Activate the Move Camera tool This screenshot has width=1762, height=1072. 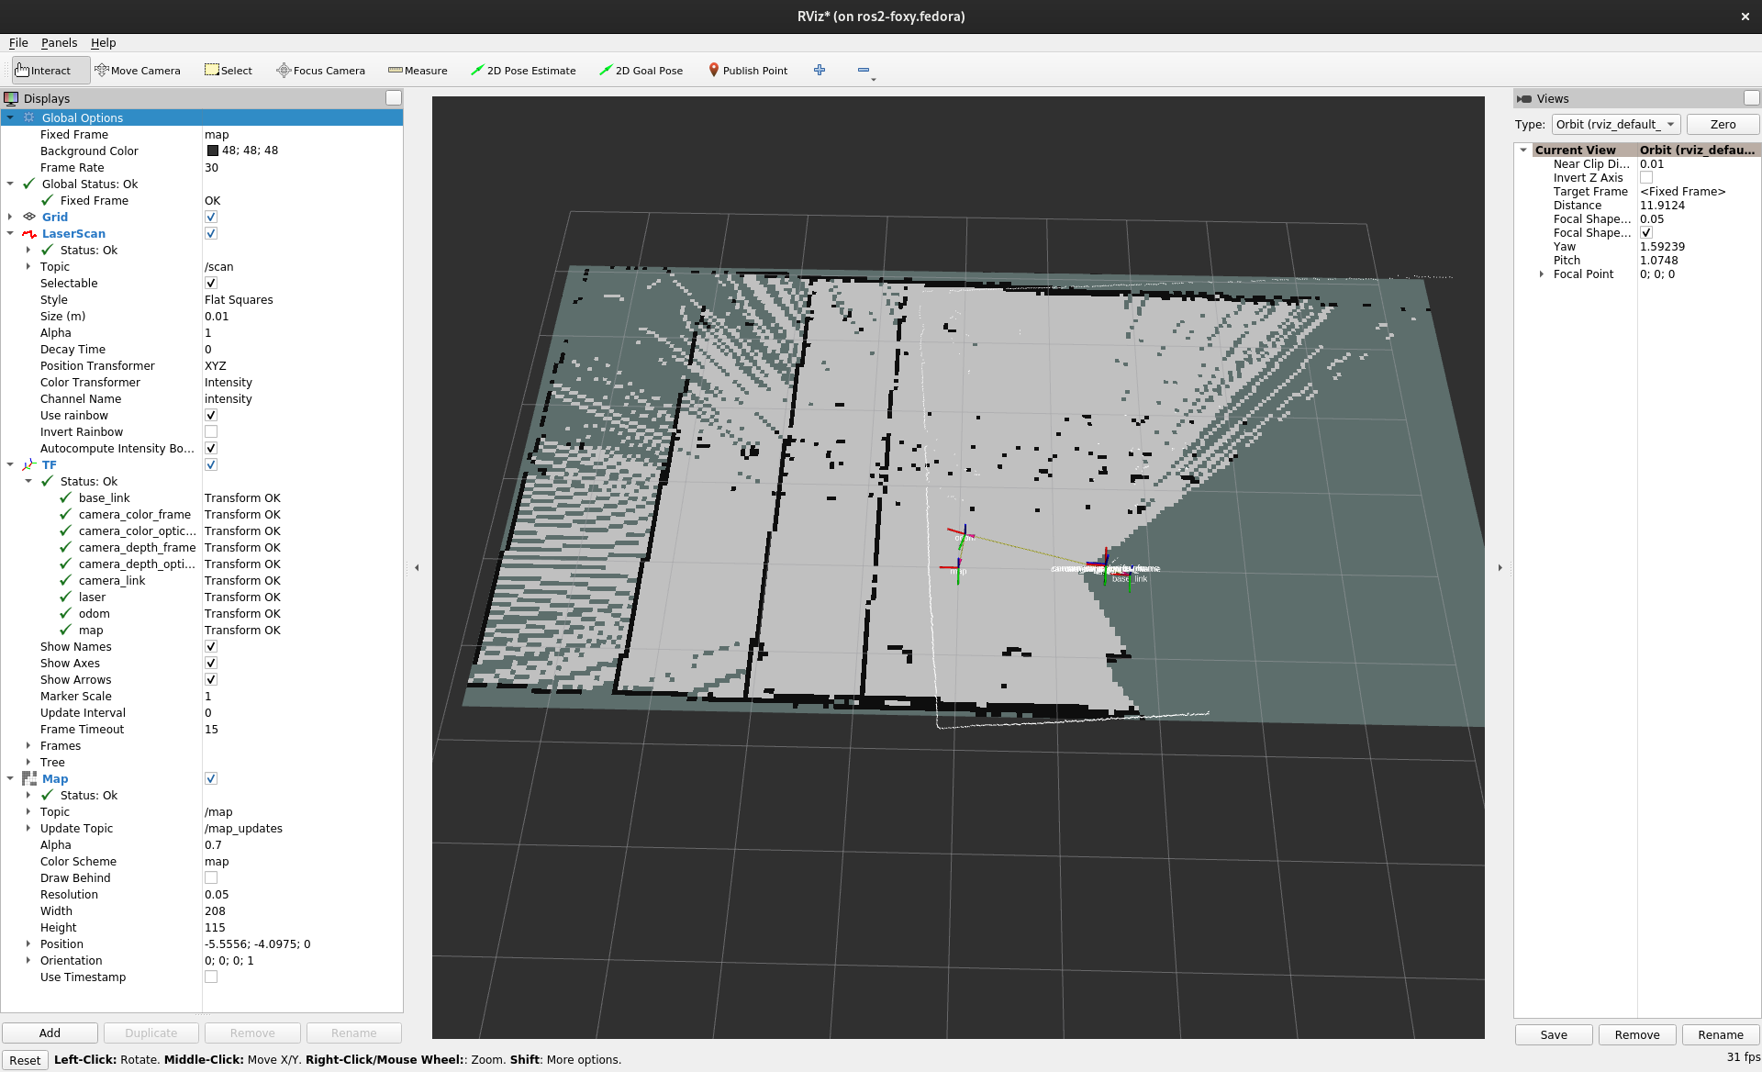coord(138,70)
